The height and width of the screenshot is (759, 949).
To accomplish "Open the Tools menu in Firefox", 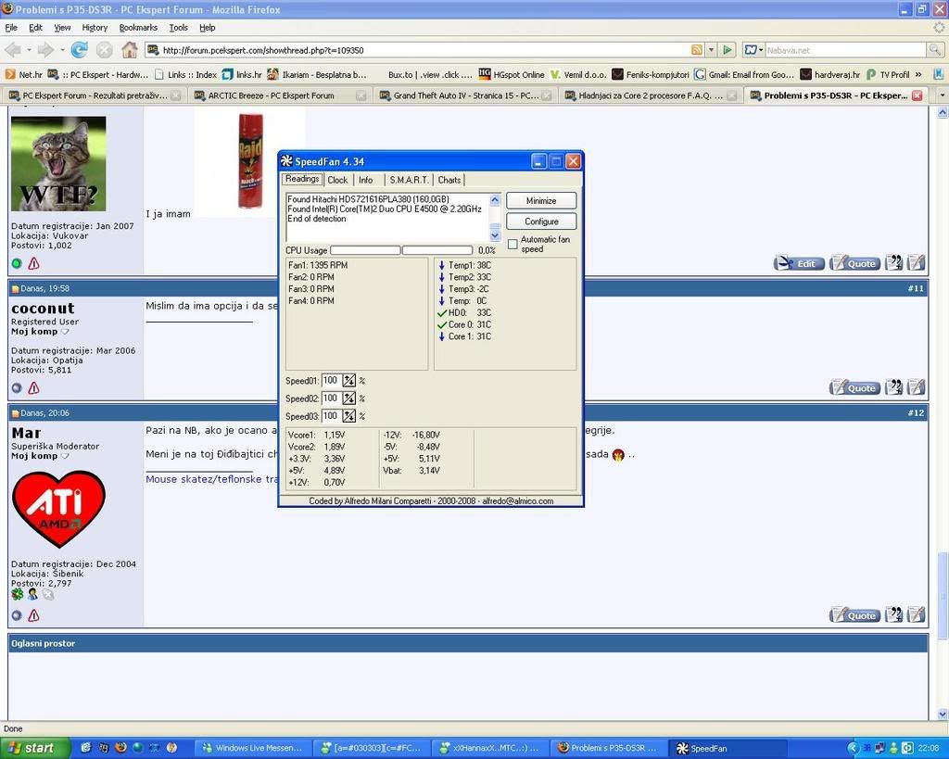I will (x=178, y=27).
